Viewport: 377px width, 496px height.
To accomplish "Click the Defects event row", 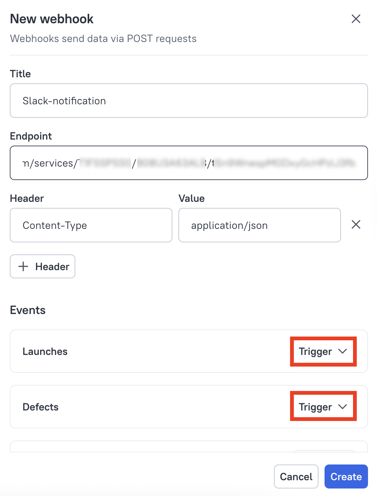I will tap(150, 406).
